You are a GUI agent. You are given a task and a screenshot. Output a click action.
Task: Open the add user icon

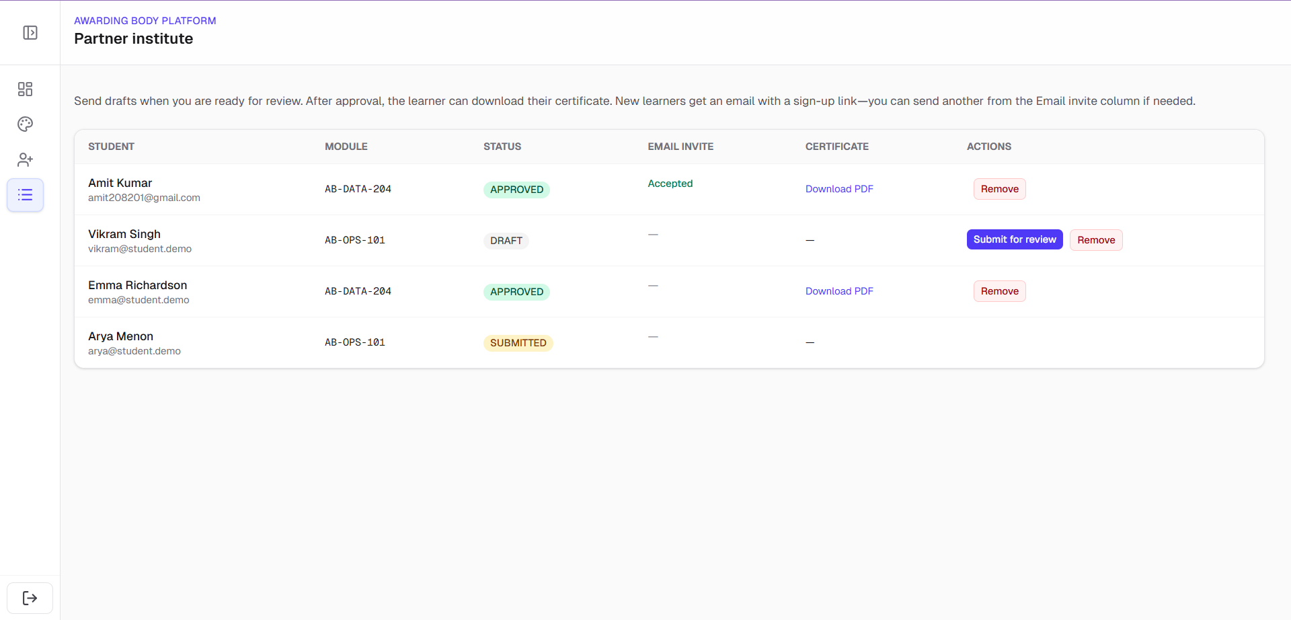[x=25, y=159]
